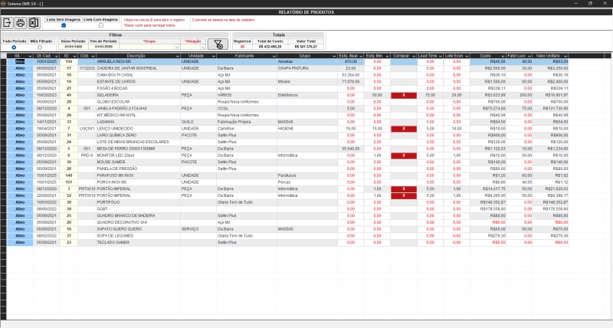
Task: Click red X Comprar marker for first PORTÃO IMPERIAL
Action: tap(403, 189)
